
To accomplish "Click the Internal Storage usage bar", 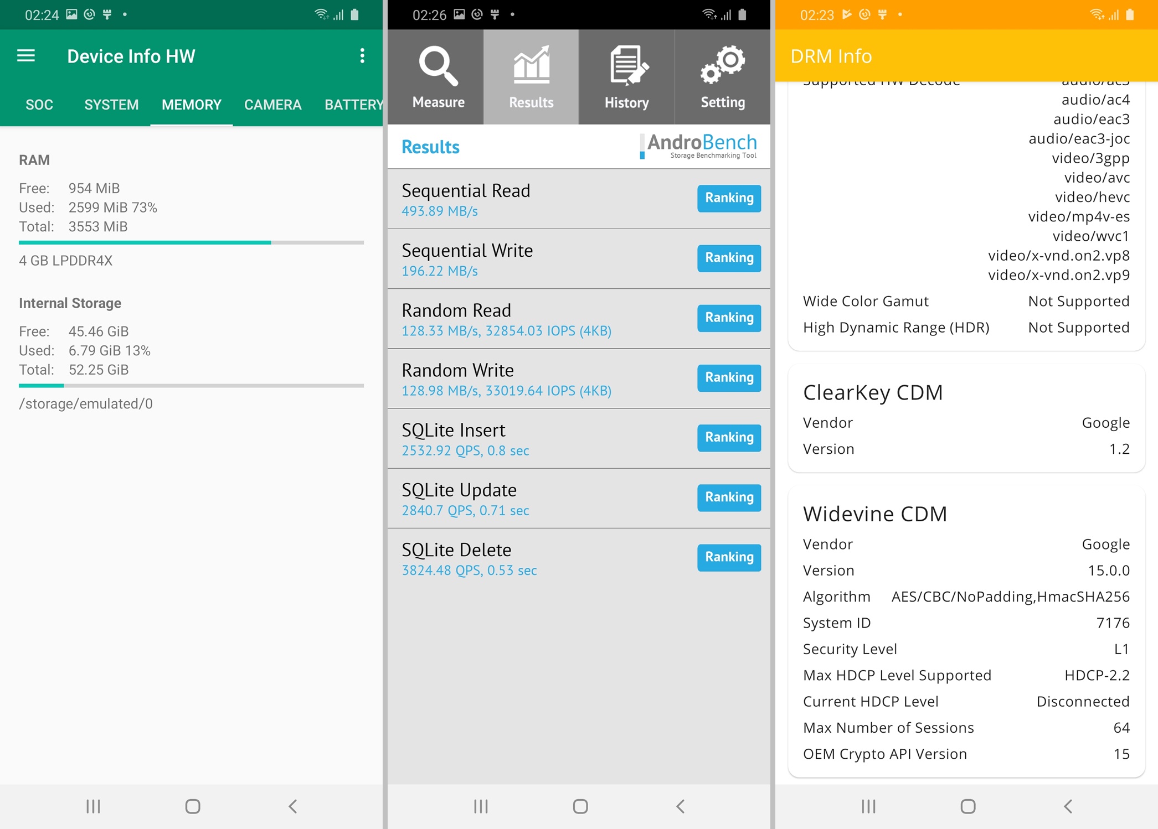I will pos(191,385).
